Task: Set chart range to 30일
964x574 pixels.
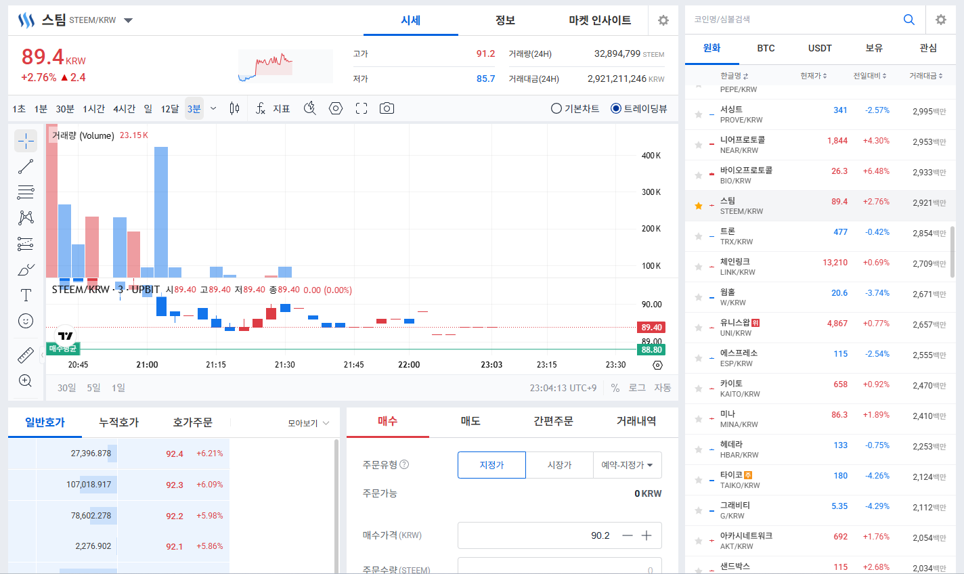Action: (67, 388)
